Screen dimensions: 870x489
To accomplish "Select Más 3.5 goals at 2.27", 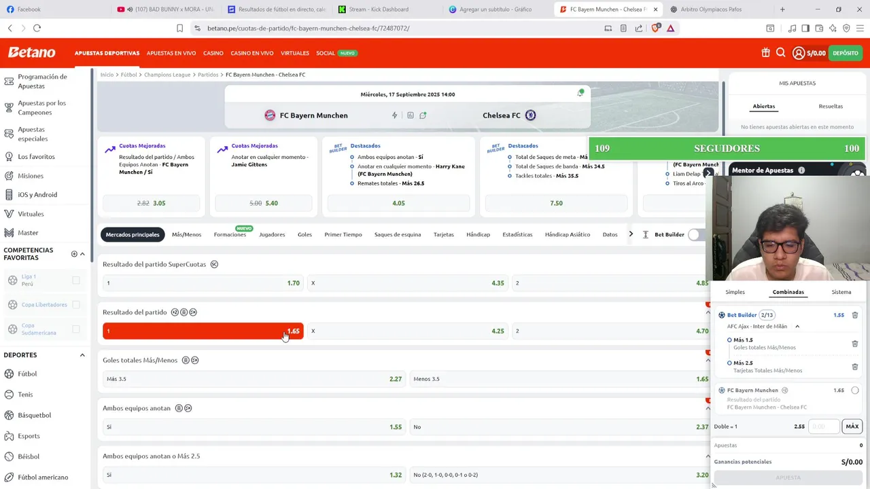I will pyautogui.click(x=254, y=379).
